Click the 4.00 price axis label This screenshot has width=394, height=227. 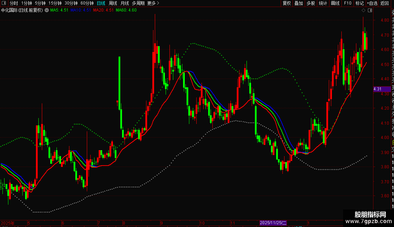(x=385, y=138)
